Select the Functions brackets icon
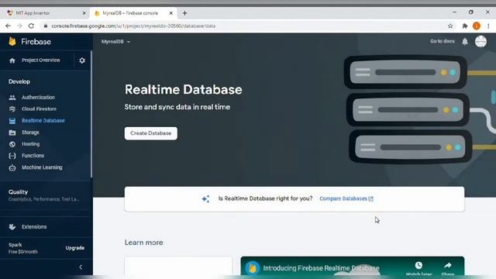The width and height of the screenshot is (496, 279). [x=12, y=156]
